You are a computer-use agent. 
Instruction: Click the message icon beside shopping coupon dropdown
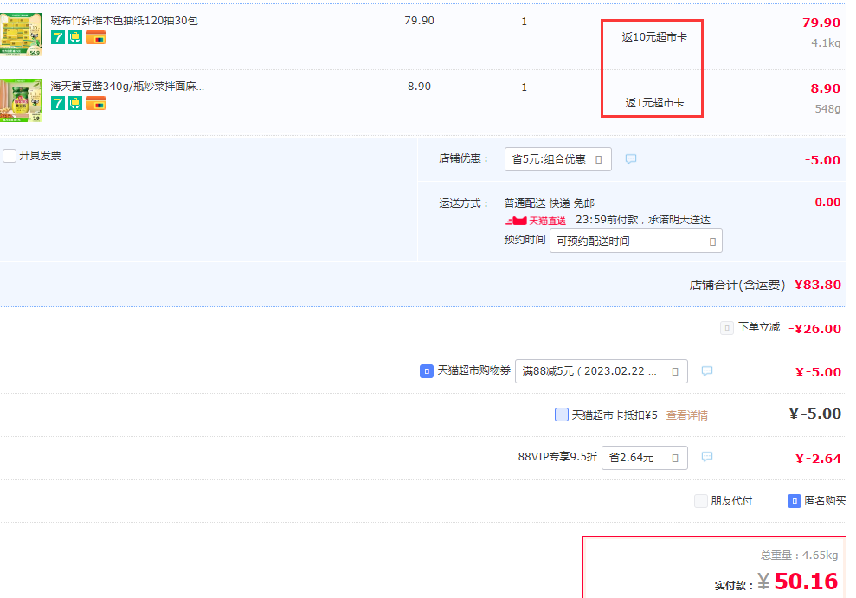click(707, 371)
